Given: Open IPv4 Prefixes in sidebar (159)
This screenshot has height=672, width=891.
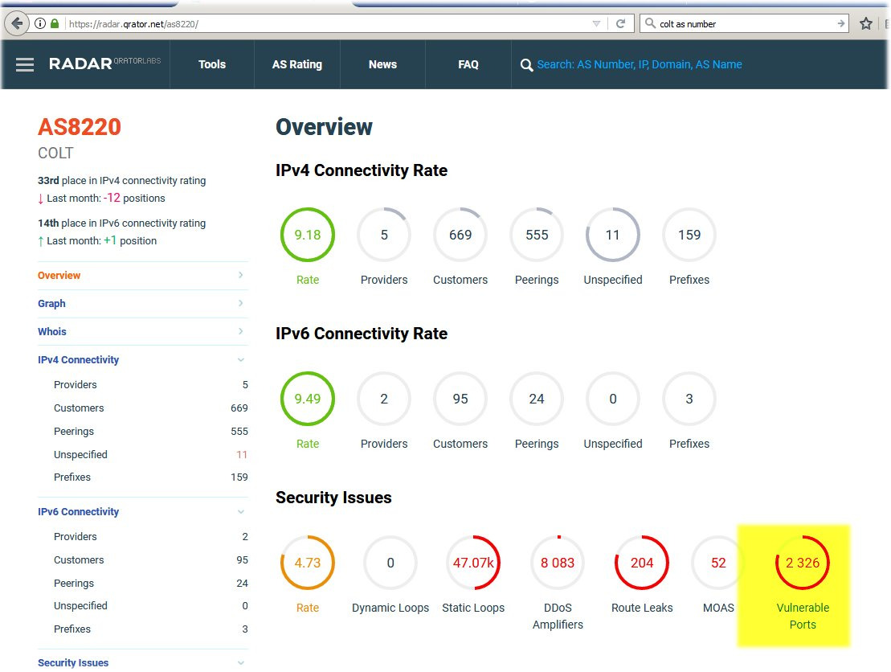Looking at the screenshot, I should 150,477.
